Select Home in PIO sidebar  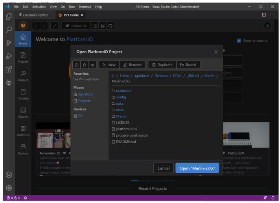[23, 39]
